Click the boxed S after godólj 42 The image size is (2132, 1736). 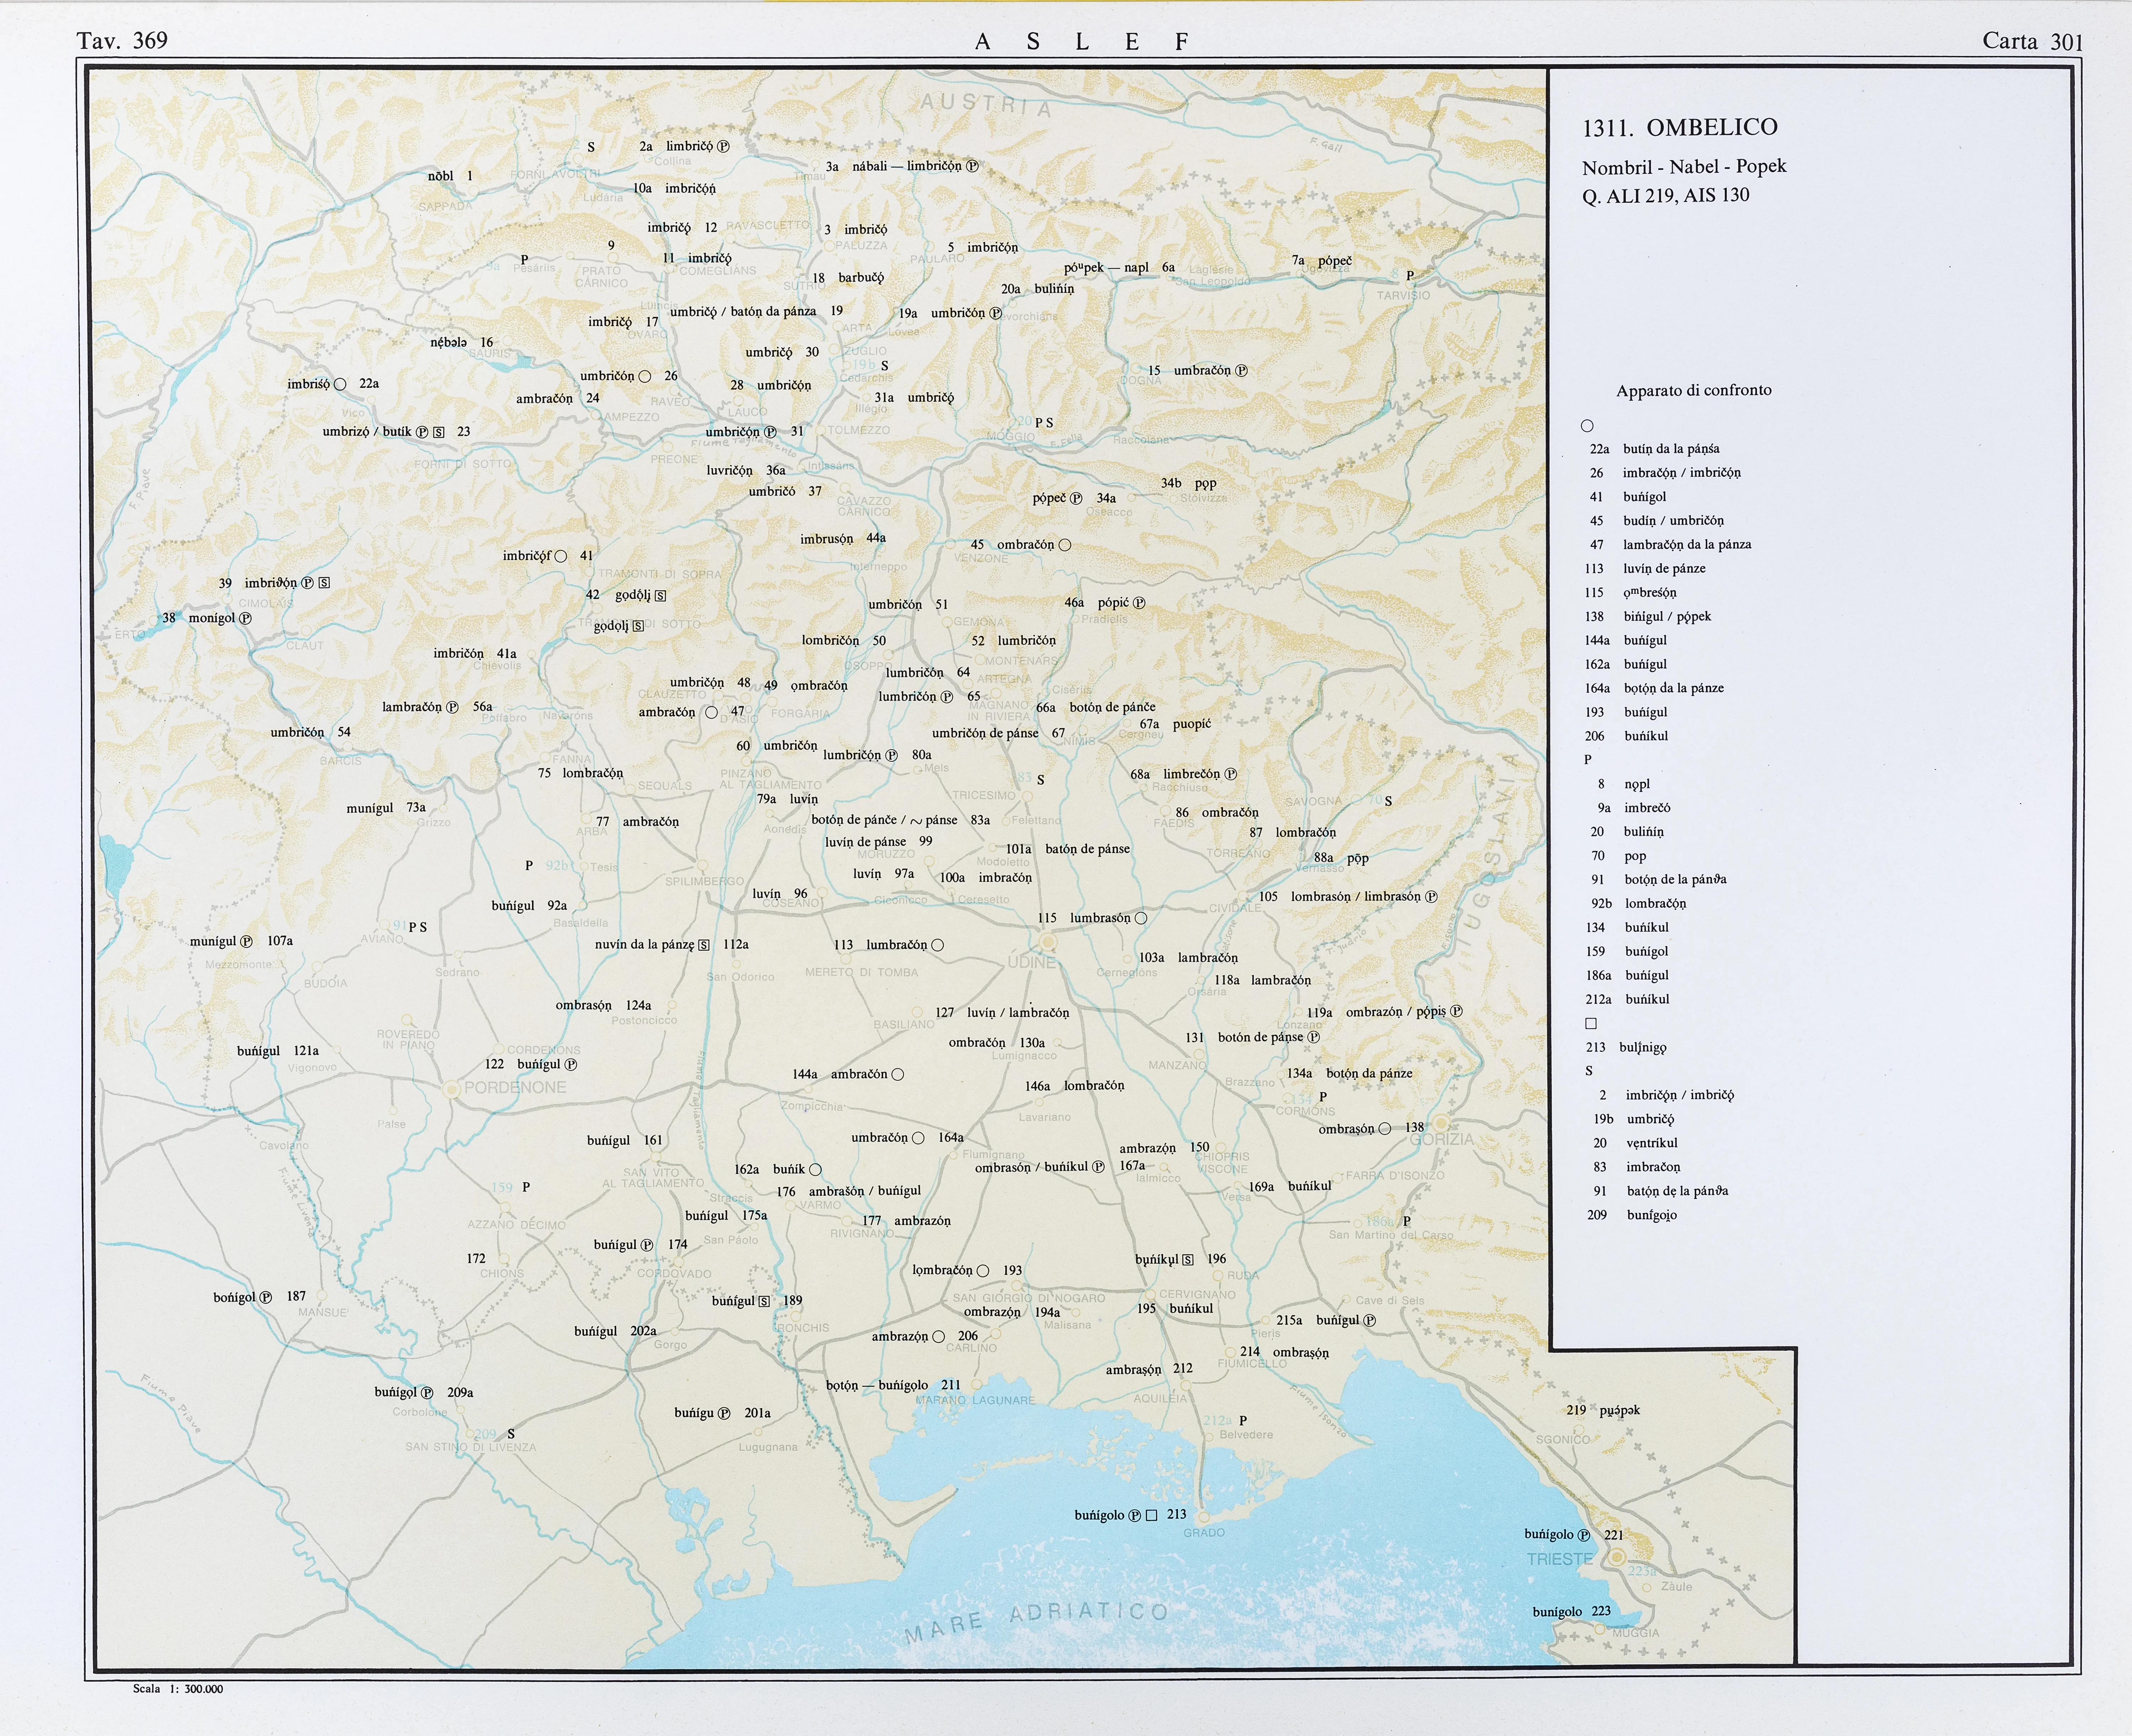coord(660,595)
